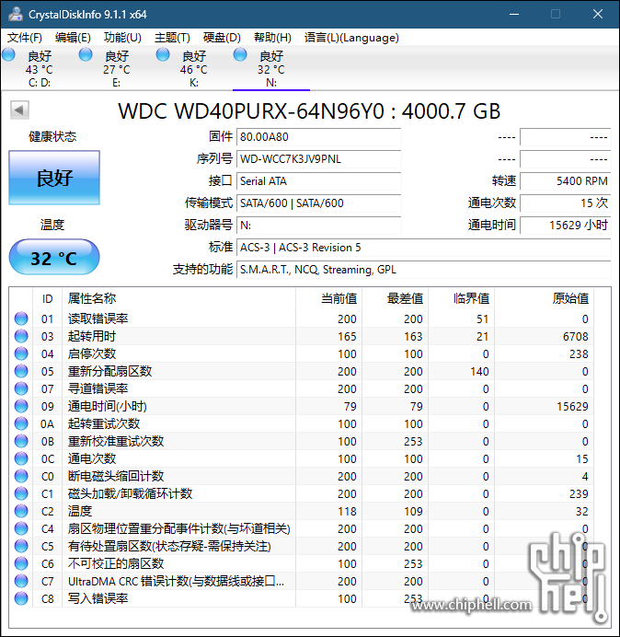Click the 32 °C temperature button
This screenshot has height=637, width=620.
pos(54,258)
